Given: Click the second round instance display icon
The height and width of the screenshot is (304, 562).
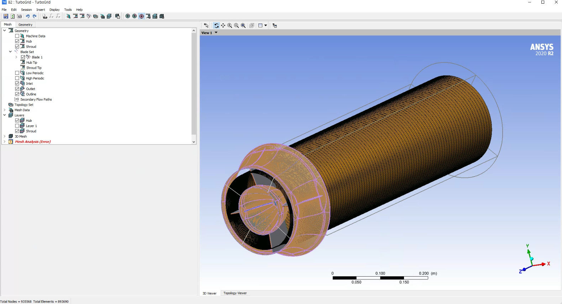Looking at the screenshot, I should point(135,16).
